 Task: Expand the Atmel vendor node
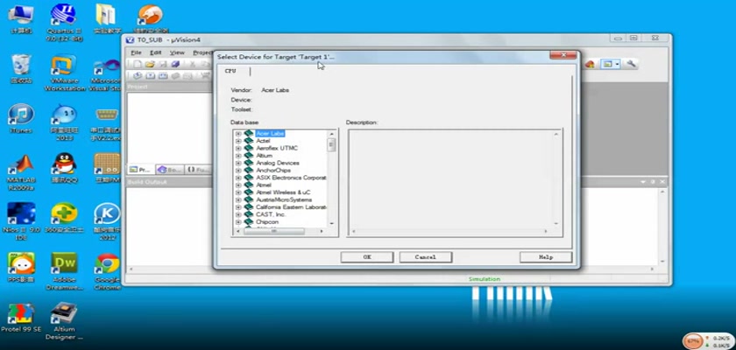pyautogui.click(x=238, y=185)
